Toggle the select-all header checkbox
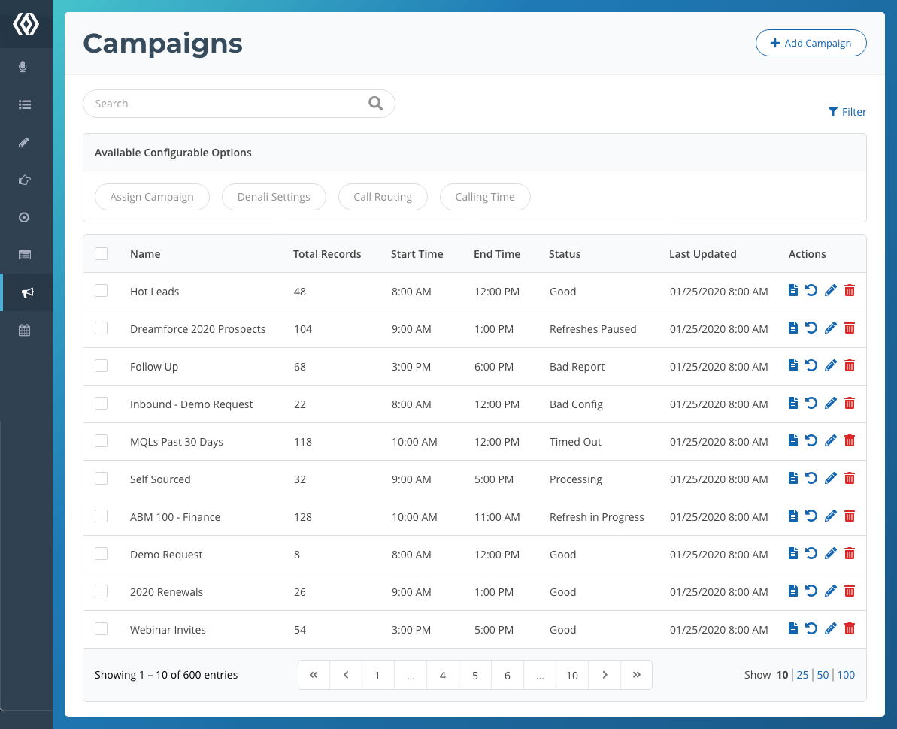This screenshot has height=729, width=897. pos(102,253)
